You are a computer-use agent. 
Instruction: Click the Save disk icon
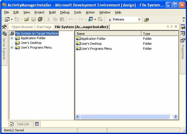coord(34,19)
